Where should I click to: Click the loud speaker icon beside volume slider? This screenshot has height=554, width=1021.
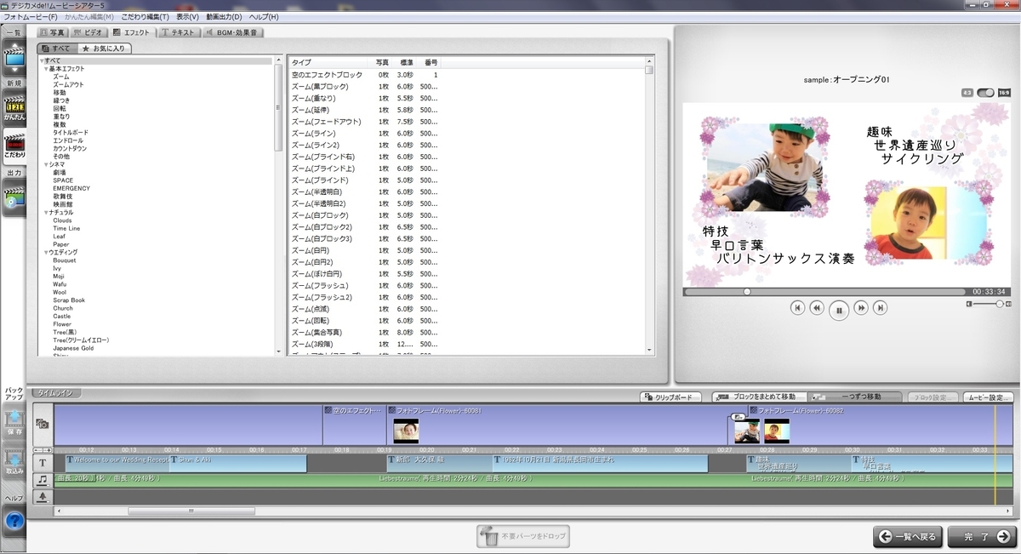[1007, 303]
